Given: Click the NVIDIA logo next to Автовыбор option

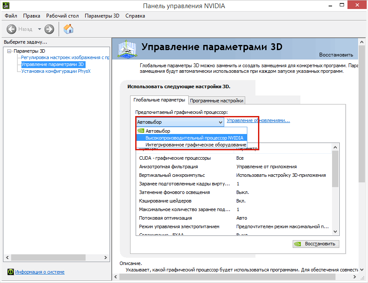Looking at the screenshot, I should (141, 131).
